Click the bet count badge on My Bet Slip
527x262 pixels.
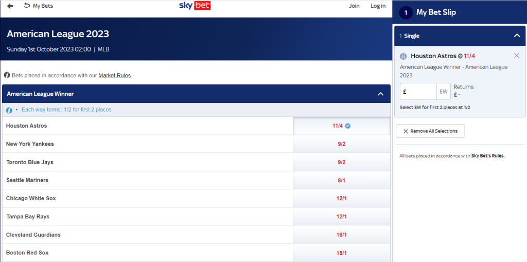pos(406,13)
